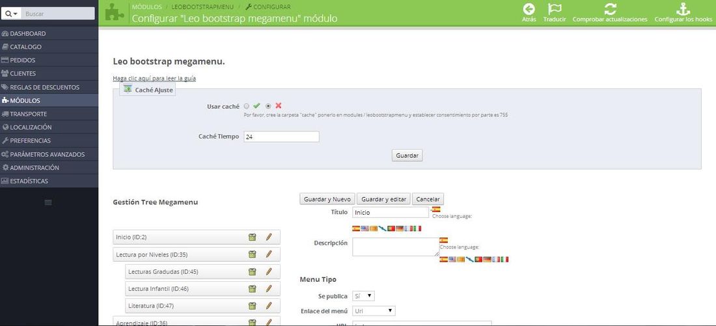
Task: Open Dashboard in the sidebar
Action: click(49, 33)
